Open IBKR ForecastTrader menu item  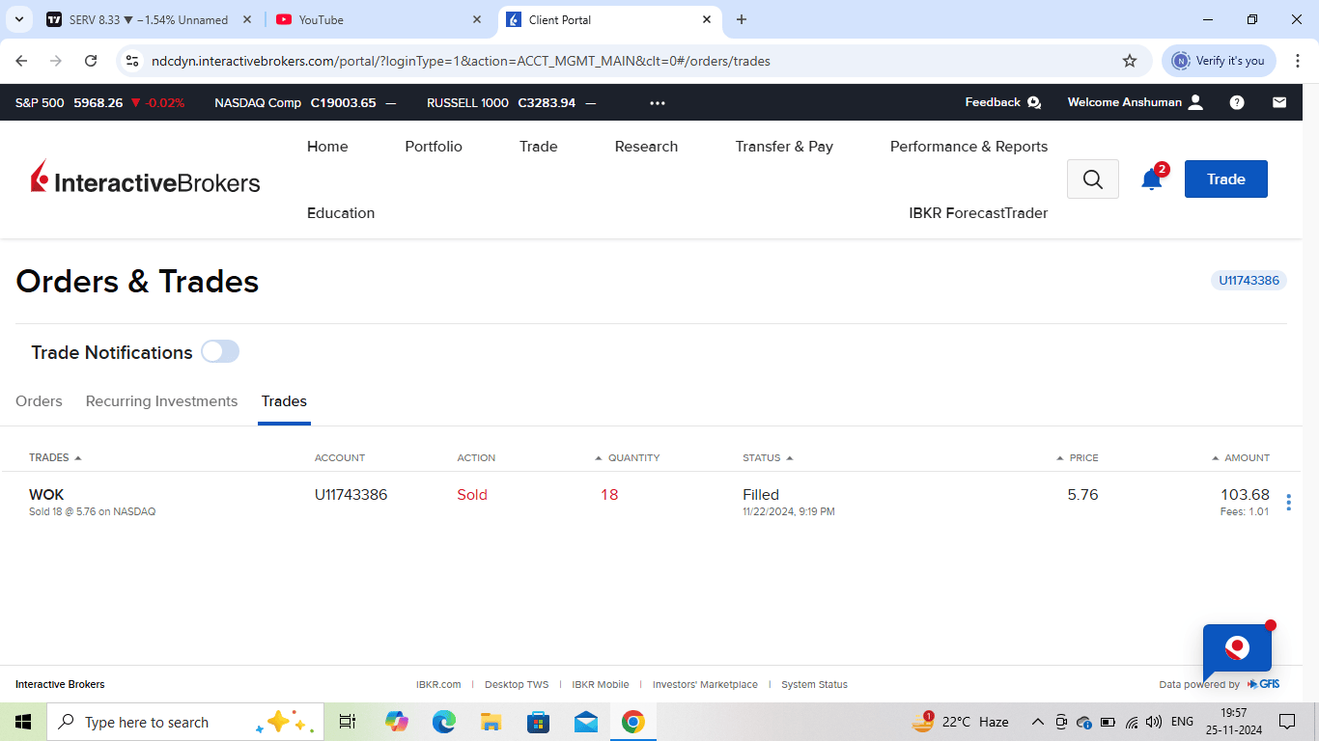(x=978, y=213)
